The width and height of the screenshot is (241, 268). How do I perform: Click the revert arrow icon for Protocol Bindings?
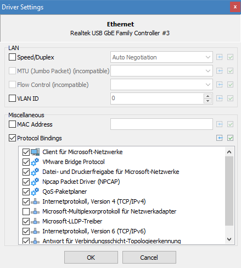220,138
